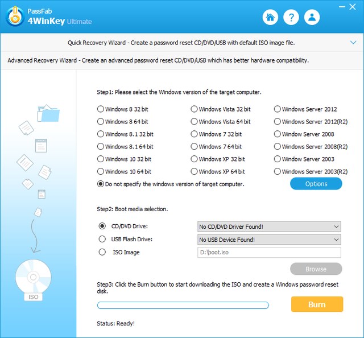Select the Advanced Recovery Wizard section

158,60
